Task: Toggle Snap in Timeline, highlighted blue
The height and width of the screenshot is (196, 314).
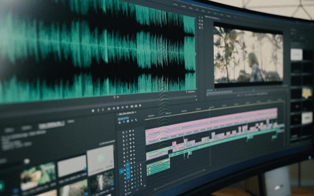Action: (124, 122)
